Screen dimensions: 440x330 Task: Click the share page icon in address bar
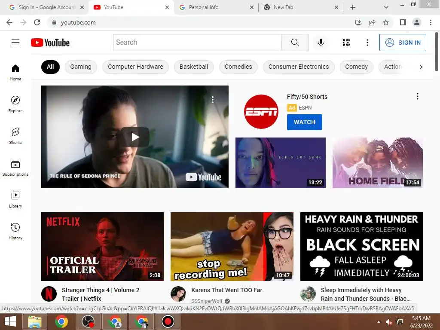(x=372, y=22)
